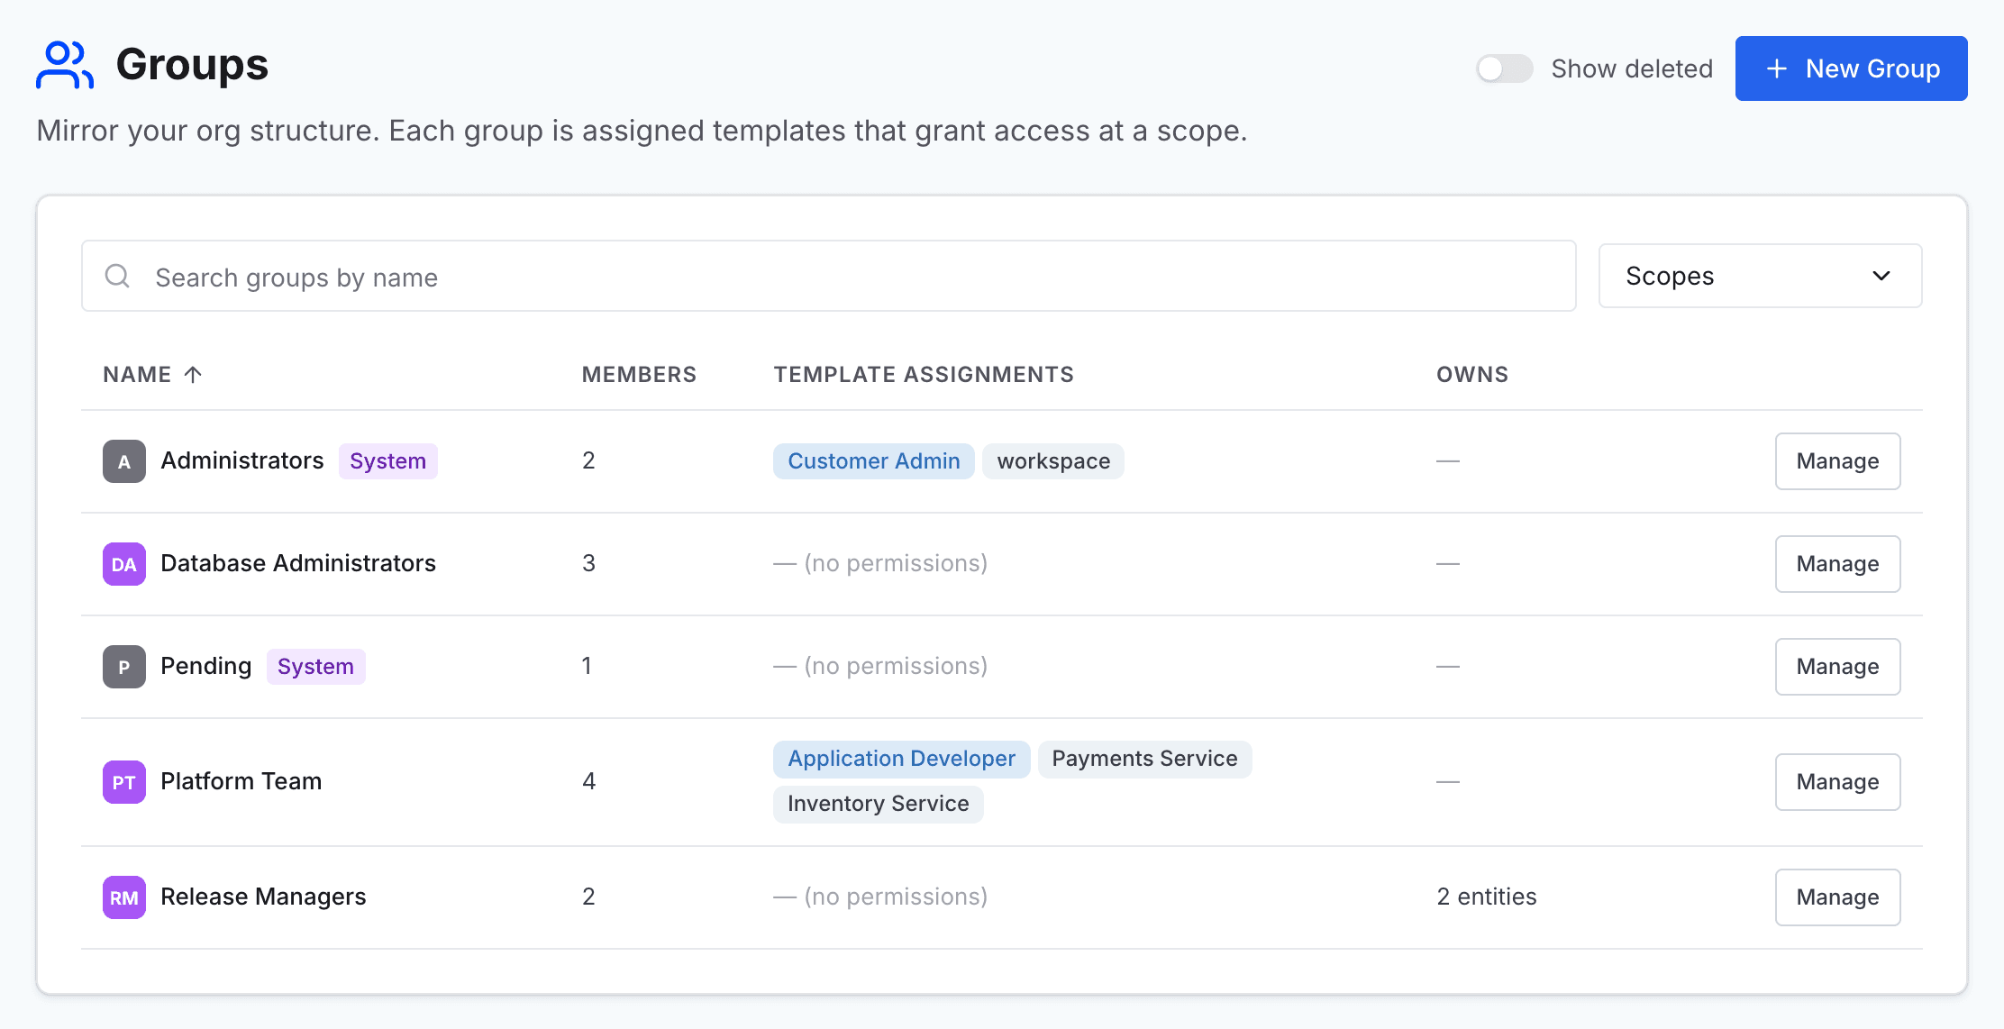Click the OWNS column header
The width and height of the screenshot is (2004, 1029).
(x=1472, y=375)
